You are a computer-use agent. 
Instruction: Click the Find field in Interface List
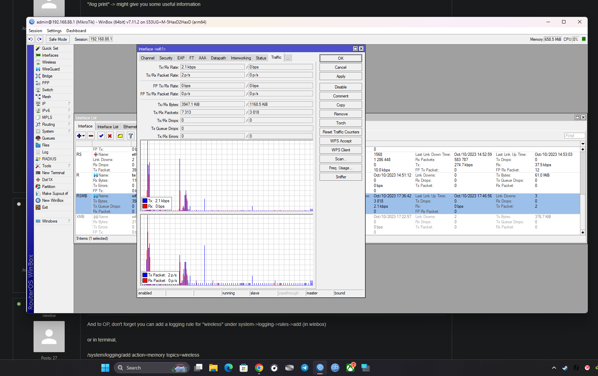click(x=574, y=136)
